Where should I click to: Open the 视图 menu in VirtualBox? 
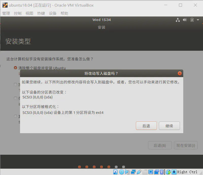pyautogui.click(x=29, y=13)
